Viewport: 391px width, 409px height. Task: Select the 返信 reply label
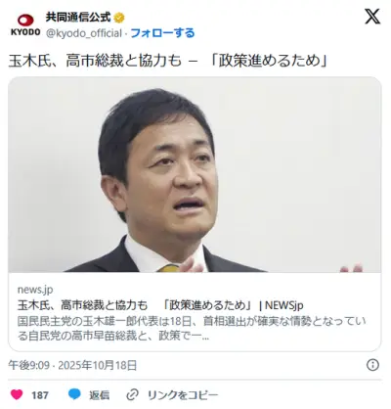tap(100, 395)
